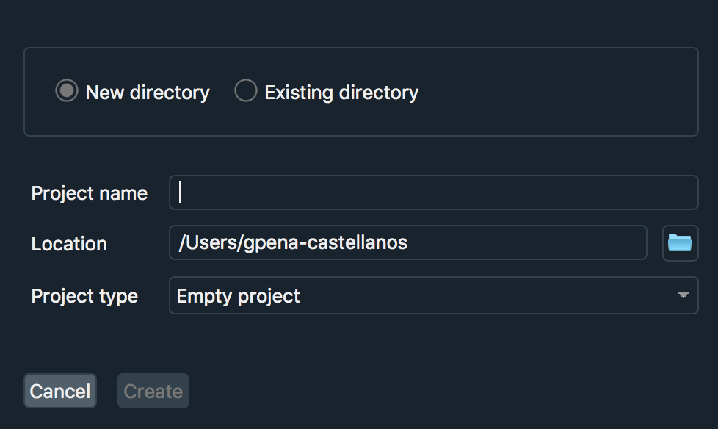Image resolution: width=718 pixels, height=429 pixels.
Task: Click the "Empty project" selection text
Action: click(x=239, y=296)
